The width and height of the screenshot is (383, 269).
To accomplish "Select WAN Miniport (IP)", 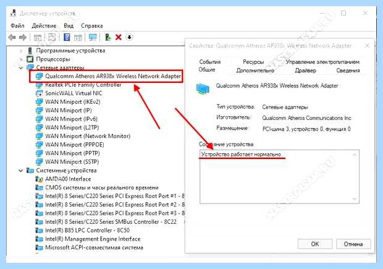I will point(69,110).
